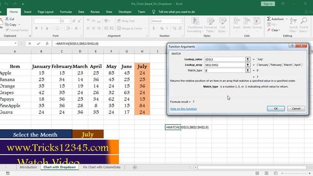Open Sort & Filter options
Image resolution: width=313 pixels, height=176 pixels.
pos(293,25)
